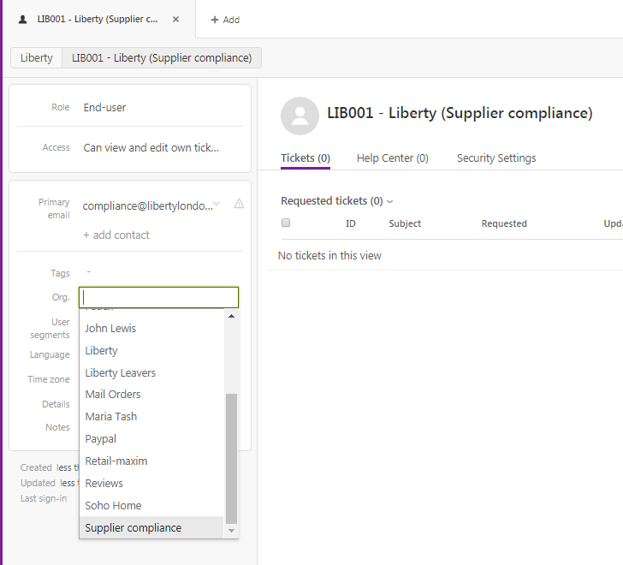The image size is (623, 565).
Task: Pick Soho Home organization option
Action: click(x=113, y=506)
